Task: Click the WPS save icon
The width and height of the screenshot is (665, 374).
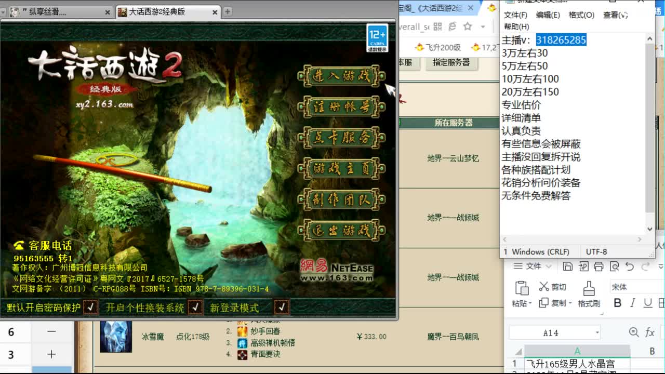Action: coord(567,266)
